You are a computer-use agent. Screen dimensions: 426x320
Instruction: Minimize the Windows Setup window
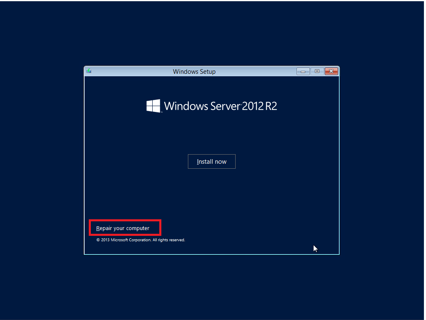pos(303,71)
